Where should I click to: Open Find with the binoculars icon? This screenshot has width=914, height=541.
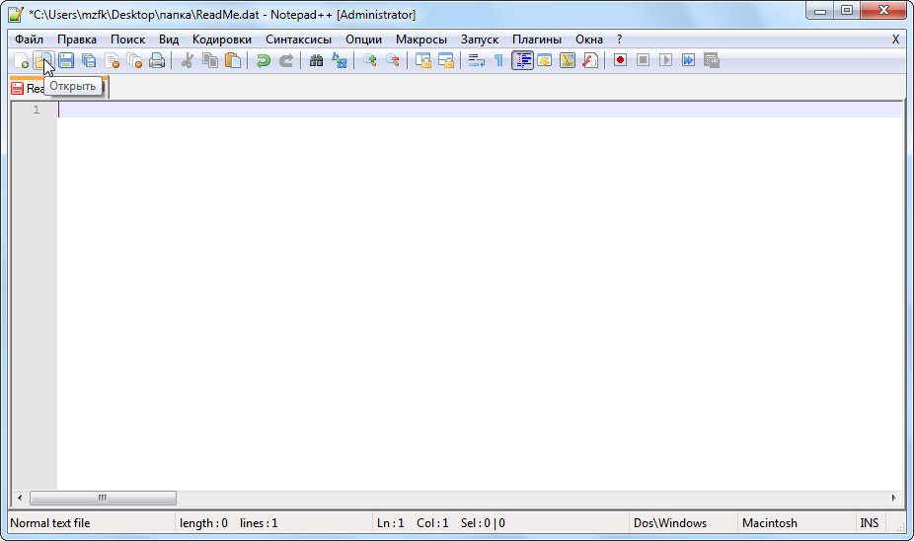(316, 61)
